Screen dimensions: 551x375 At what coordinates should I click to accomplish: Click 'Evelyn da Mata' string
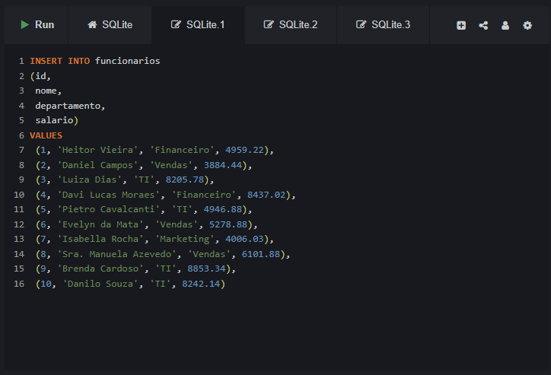click(100, 224)
